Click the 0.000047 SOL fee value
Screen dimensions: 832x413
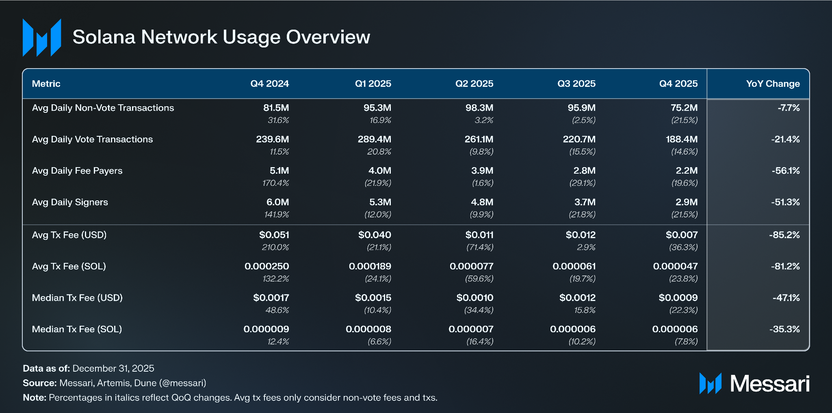[x=675, y=266]
